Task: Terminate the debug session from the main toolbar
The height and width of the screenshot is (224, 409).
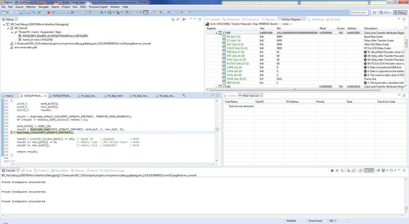Action: 48,12
